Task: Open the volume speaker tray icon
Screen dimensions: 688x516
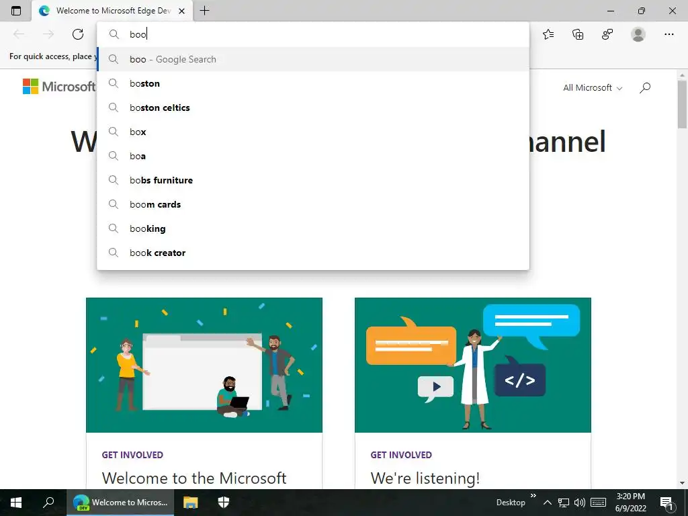Action: pyautogui.click(x=580, y=503)
